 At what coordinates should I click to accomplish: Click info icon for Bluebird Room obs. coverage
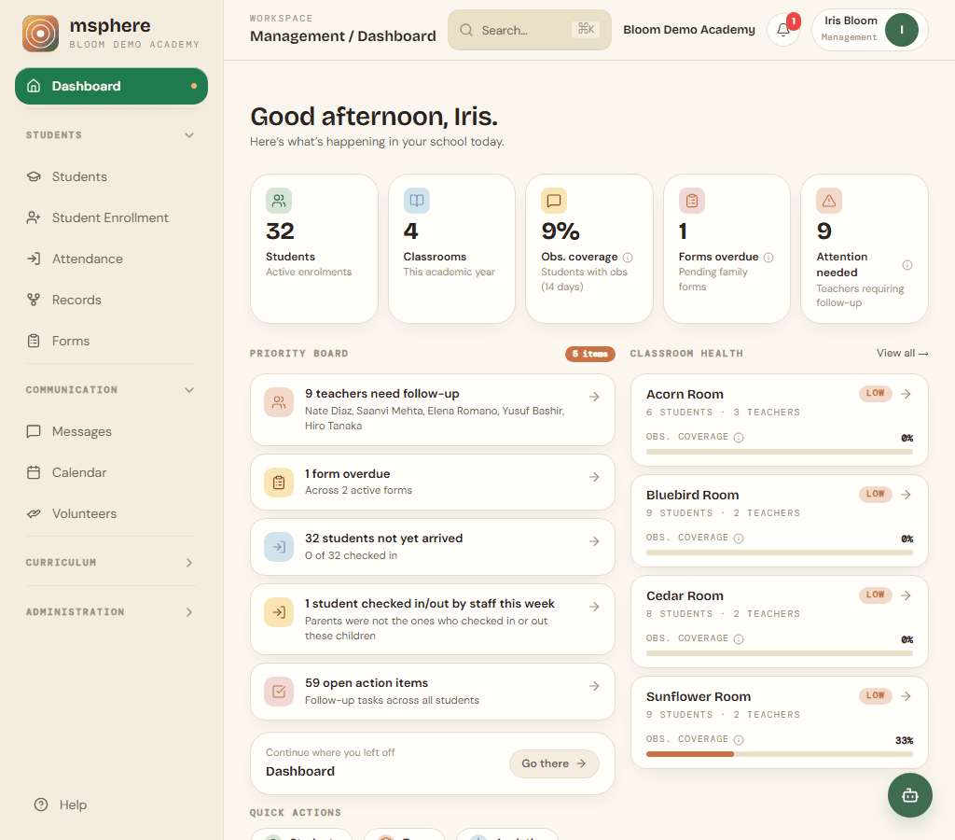[739, 538]
